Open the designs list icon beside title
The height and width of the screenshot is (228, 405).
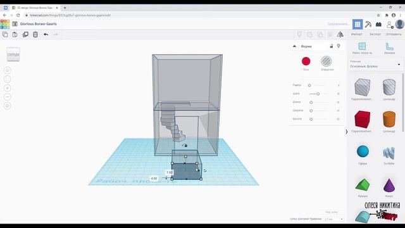(x=15, y=24)
